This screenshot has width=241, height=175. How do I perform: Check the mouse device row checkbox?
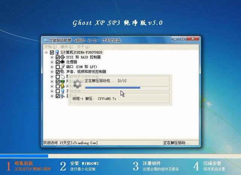(58, 77)
